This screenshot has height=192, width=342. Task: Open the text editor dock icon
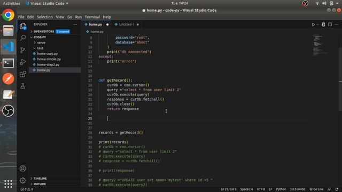pos(9,95)
